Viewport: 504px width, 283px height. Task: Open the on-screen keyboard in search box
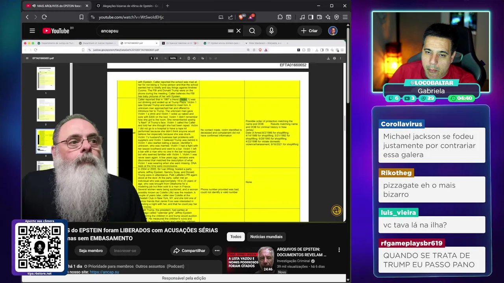click(231, 31)
